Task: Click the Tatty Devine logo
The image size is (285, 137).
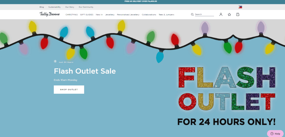Action: point(50,14)
